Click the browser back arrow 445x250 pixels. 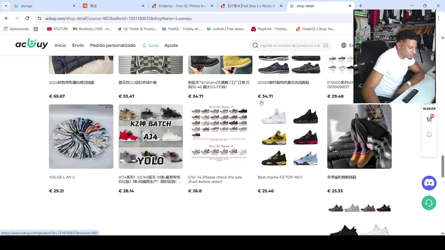(6, 18)
